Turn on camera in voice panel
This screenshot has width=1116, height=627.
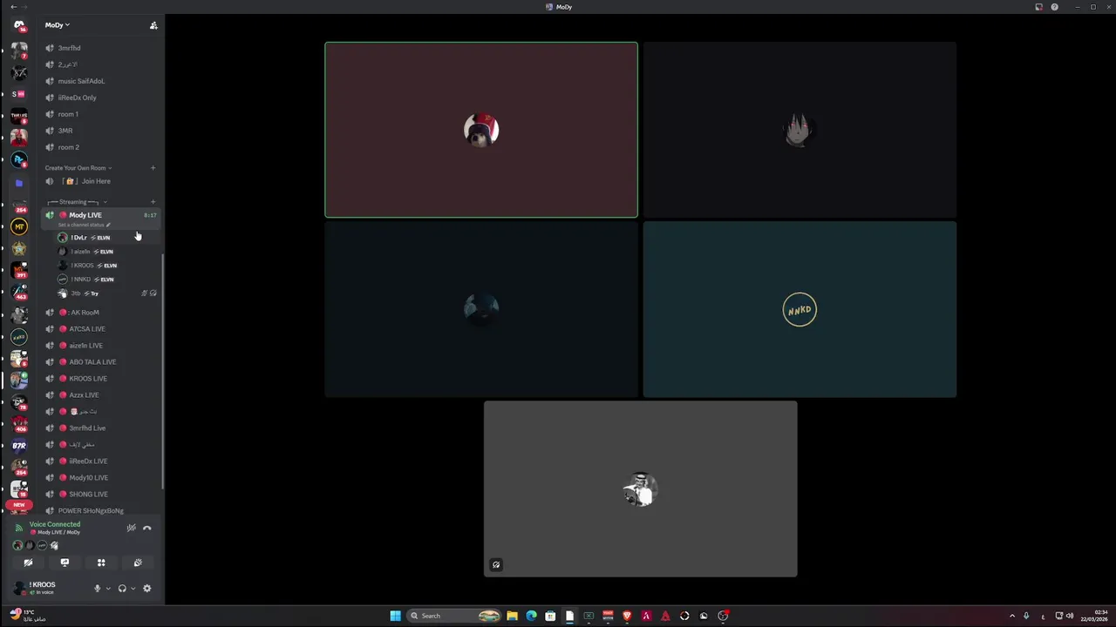28,563
